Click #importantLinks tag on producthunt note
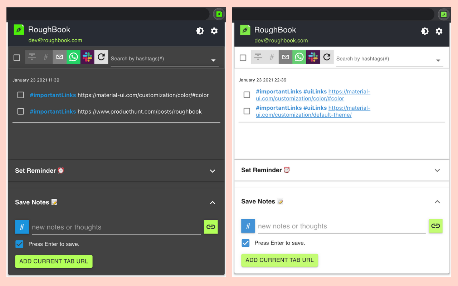This screenshot has height=286, width=458. coord(53,112)
